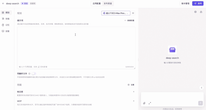Click the purple 发布 button
Viewport: 206px width, 110px height.
198,4
